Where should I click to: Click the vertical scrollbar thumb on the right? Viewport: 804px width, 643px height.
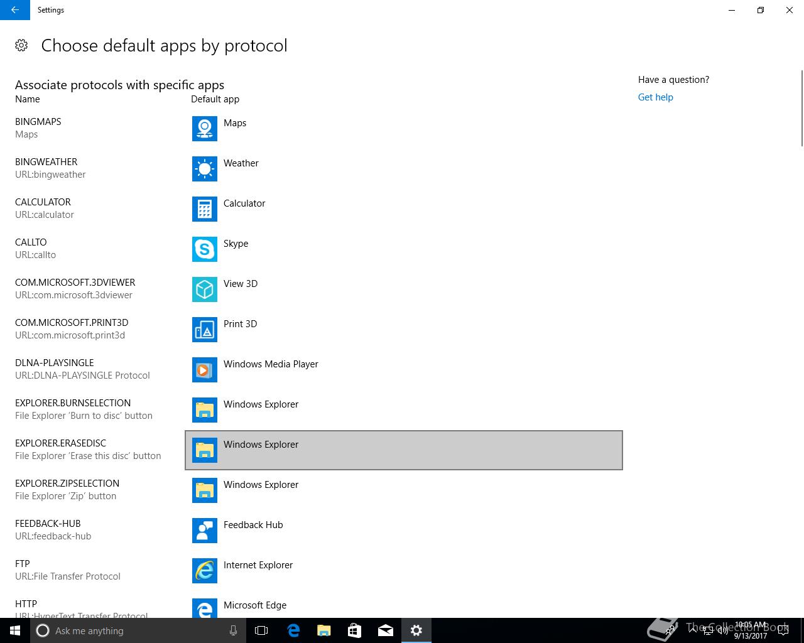(x=801, y=108)
